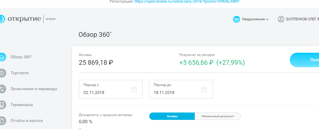Click the user profile avatar icon
This screenshot has width=319, height=129.
[281, 19]
